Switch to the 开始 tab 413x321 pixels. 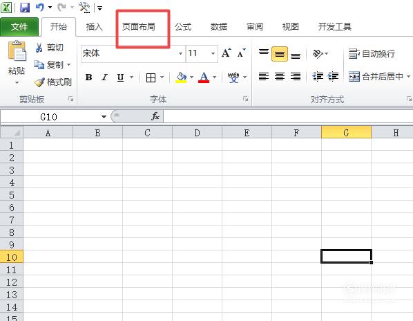[59, 27]
